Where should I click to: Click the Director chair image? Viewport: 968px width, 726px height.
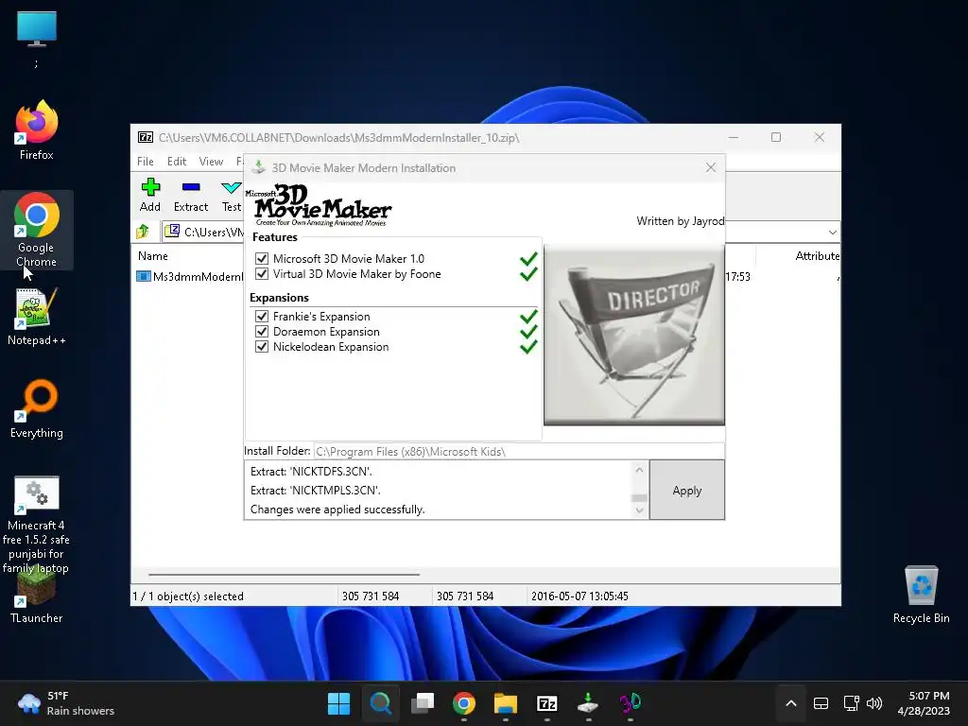(x=634, y=336)
